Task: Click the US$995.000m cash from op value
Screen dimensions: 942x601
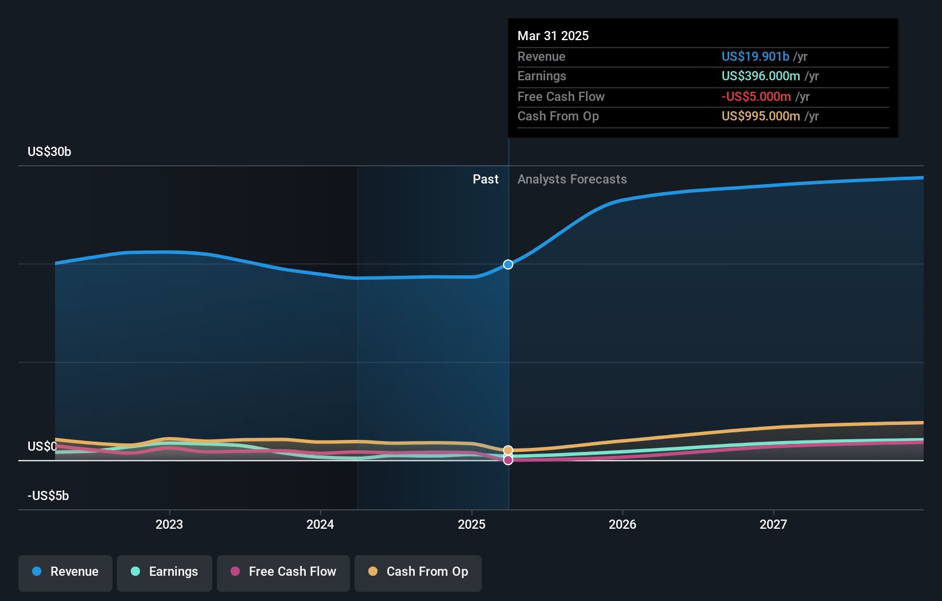Action: coord(761,116)
